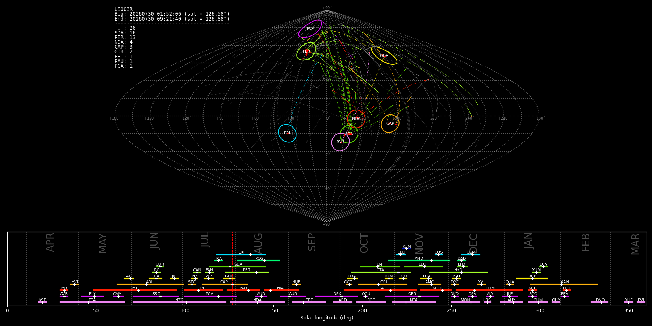Click the 200 tick label on solar longitude axis
Viewport: 652px width, 326px height.
(362, 311)
